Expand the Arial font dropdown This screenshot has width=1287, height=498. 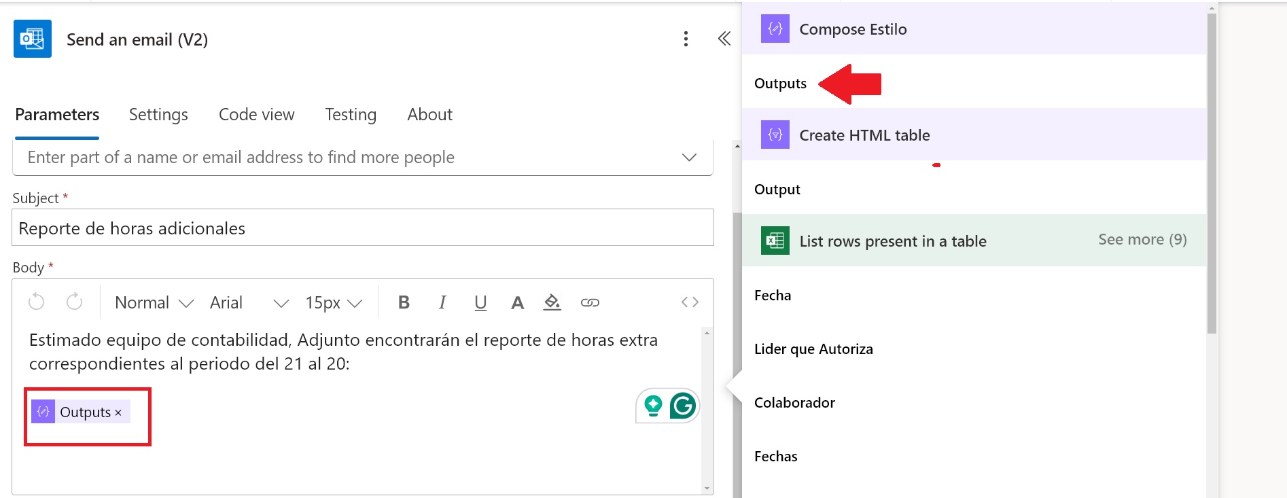click(x=249, y=303)
